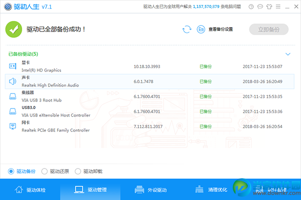Close the 驱动人生 window
Image resolution: width=301 pixels, height=200 pixels.
click(296, 6)
